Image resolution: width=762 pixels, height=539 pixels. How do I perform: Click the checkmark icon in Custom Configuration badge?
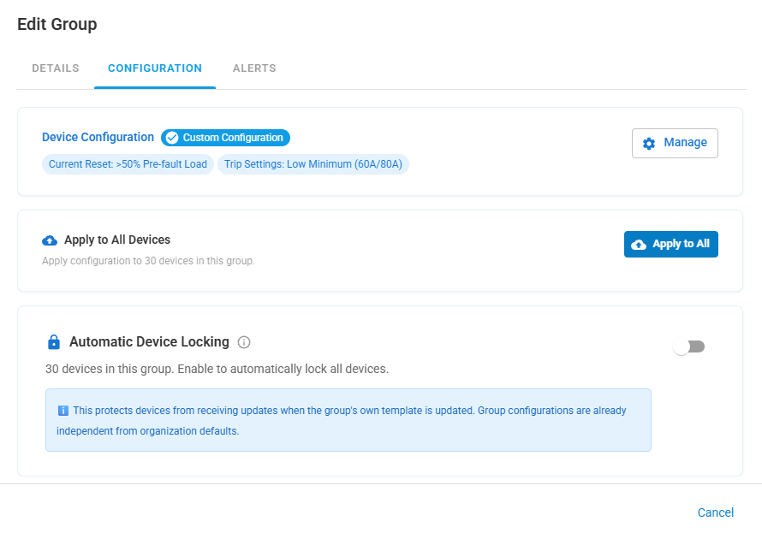(x=171, y=138)
